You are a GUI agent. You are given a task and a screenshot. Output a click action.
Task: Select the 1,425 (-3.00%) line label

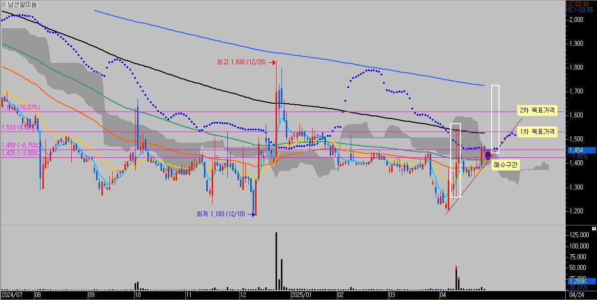pos(20,153)
